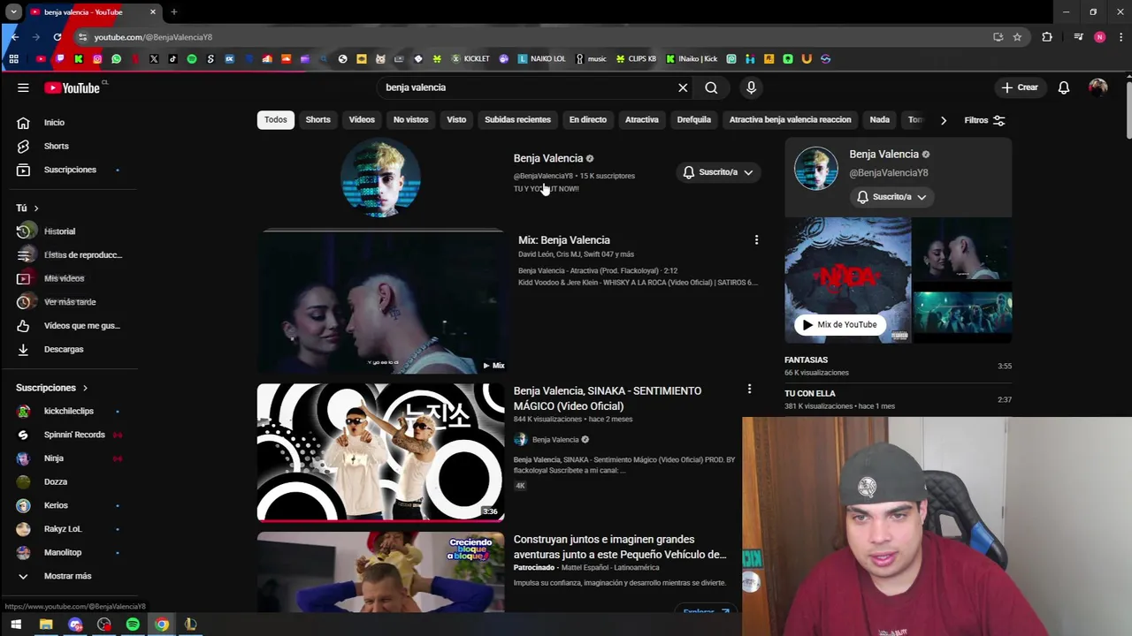Open Benja Valencia channel name link

(x=548, y=158)
